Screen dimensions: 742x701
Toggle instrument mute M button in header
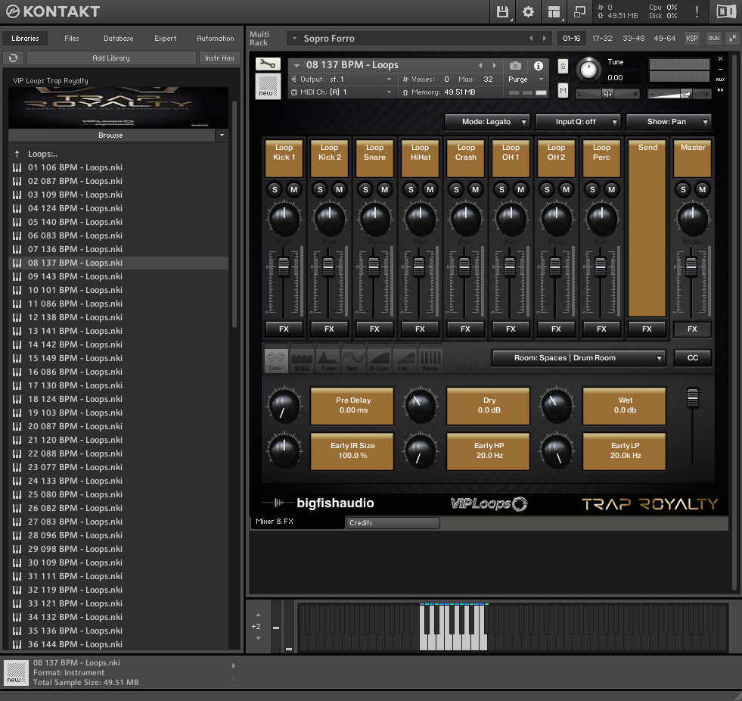[x=563, y=89]
